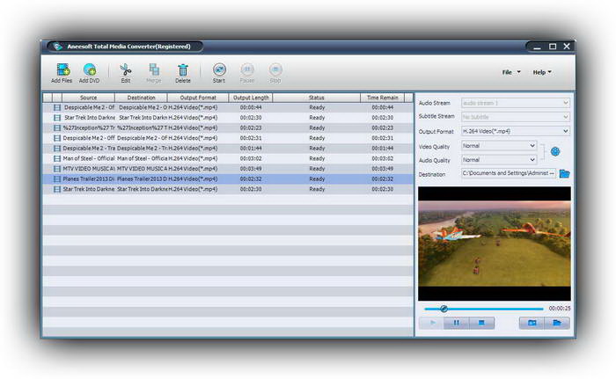Open advanced quality settings gear icon
The height and width of the screenshot is (379, 616).
[x=555, y=151]
